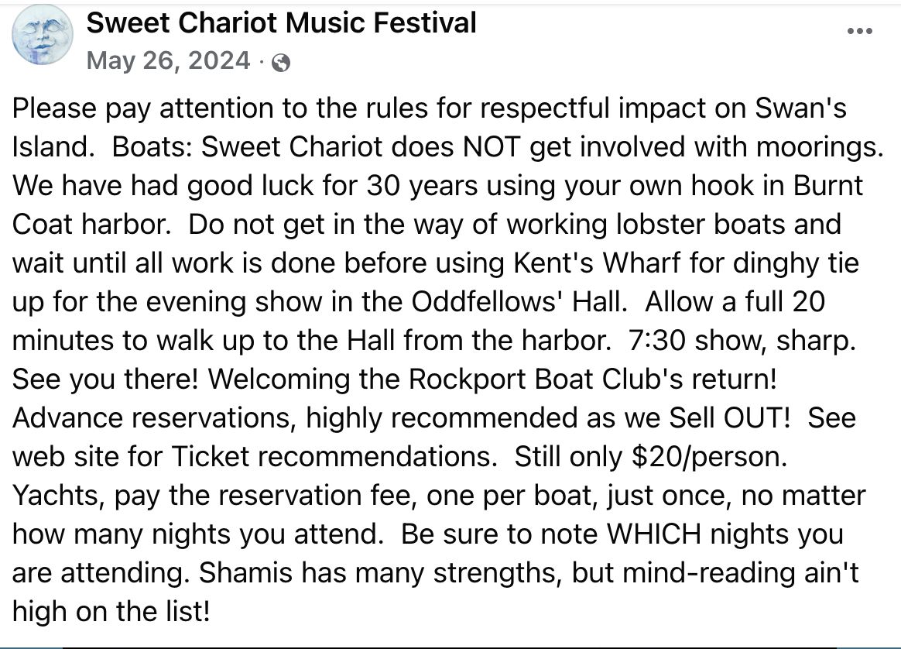Click the word "Swan's" in the post

click(800, 108)
